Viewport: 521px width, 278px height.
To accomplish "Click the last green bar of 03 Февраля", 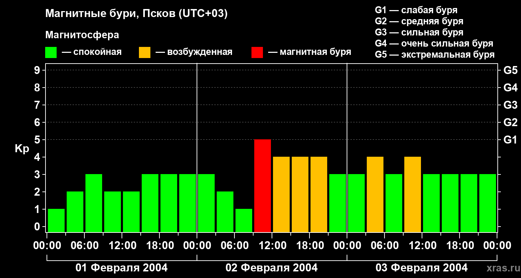I will point(488,203).
